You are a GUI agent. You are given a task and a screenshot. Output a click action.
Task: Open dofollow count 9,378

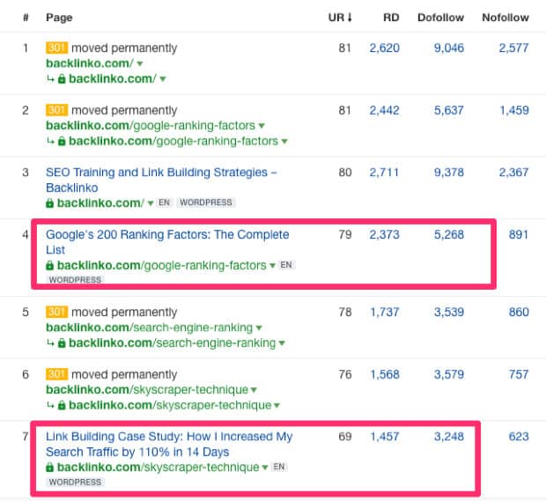coord(449,173)
